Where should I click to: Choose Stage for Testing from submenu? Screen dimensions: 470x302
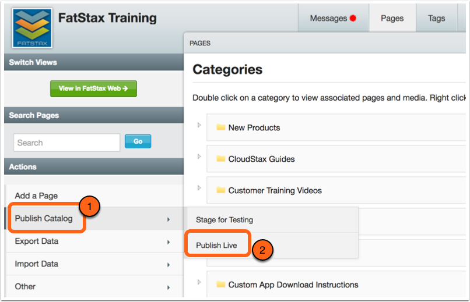pyautogui.click(x=272, y=220)
